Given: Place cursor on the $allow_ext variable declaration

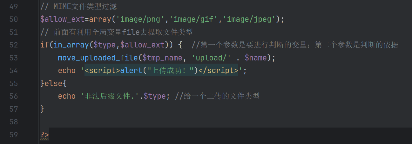Looking at the screenshot, I should pos(62,19).
